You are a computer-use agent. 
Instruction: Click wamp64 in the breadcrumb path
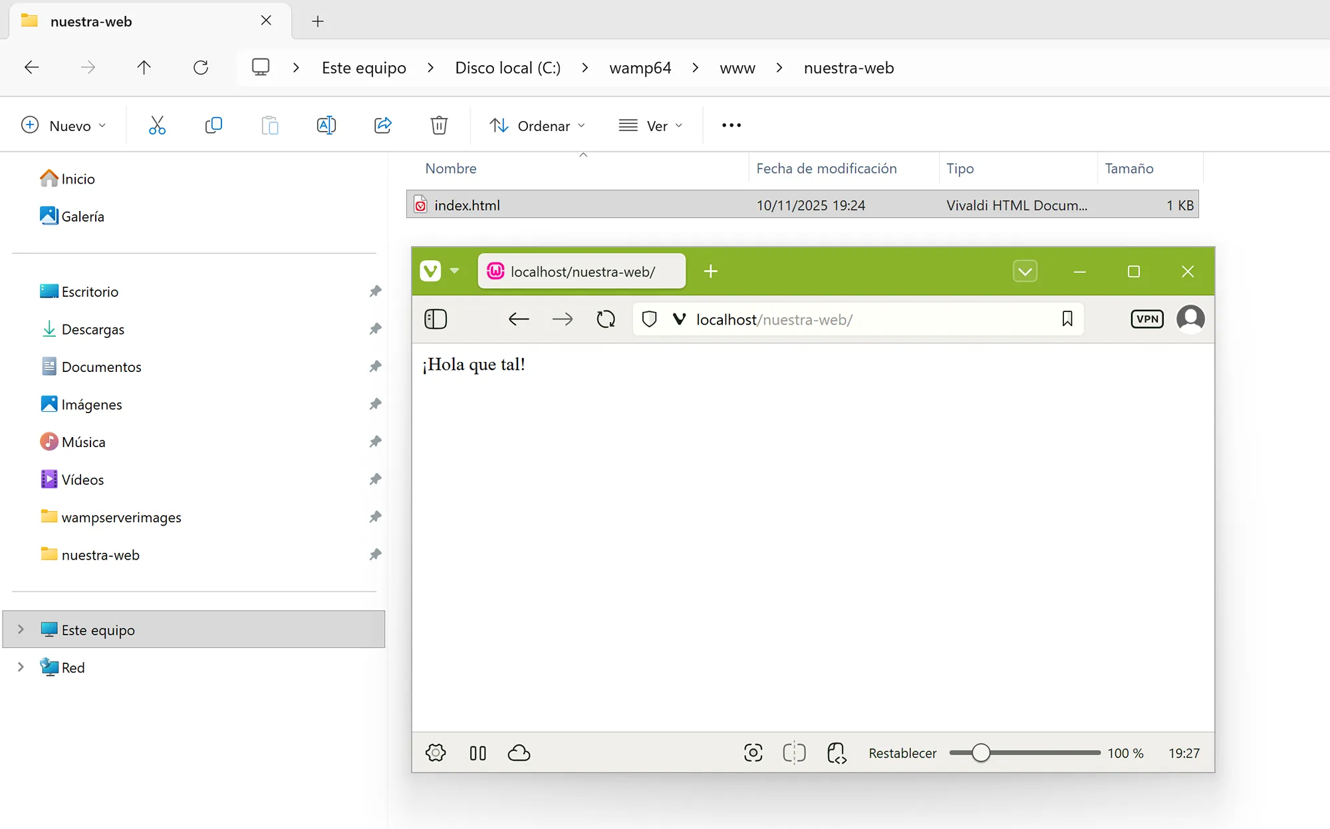pyautogui.click(x=640, y=68)
